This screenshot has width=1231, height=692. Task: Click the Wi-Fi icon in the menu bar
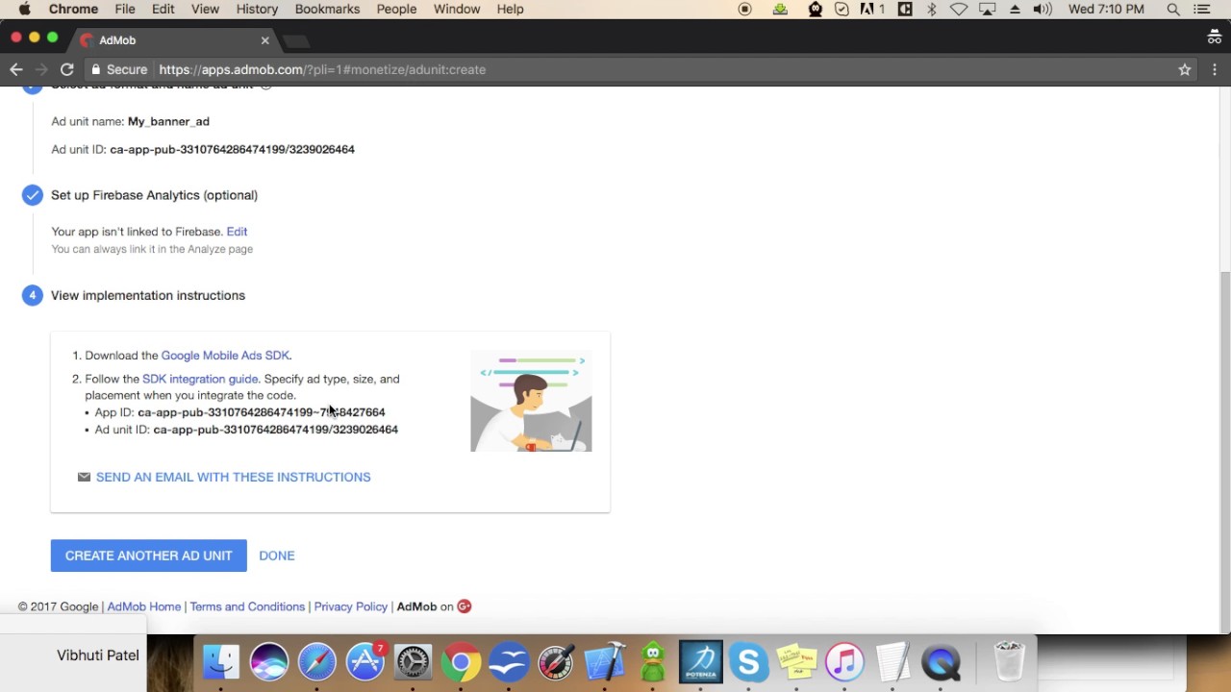959,10
